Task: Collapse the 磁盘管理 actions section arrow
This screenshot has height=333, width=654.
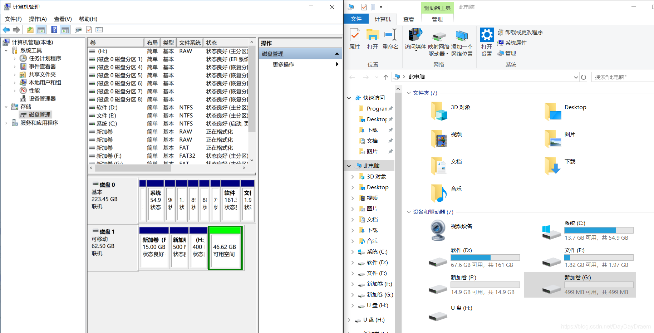Action: tap(337, 54)
